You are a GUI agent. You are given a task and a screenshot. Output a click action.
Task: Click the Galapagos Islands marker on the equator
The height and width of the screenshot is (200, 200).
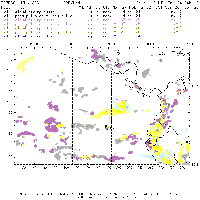click(107, 127)
